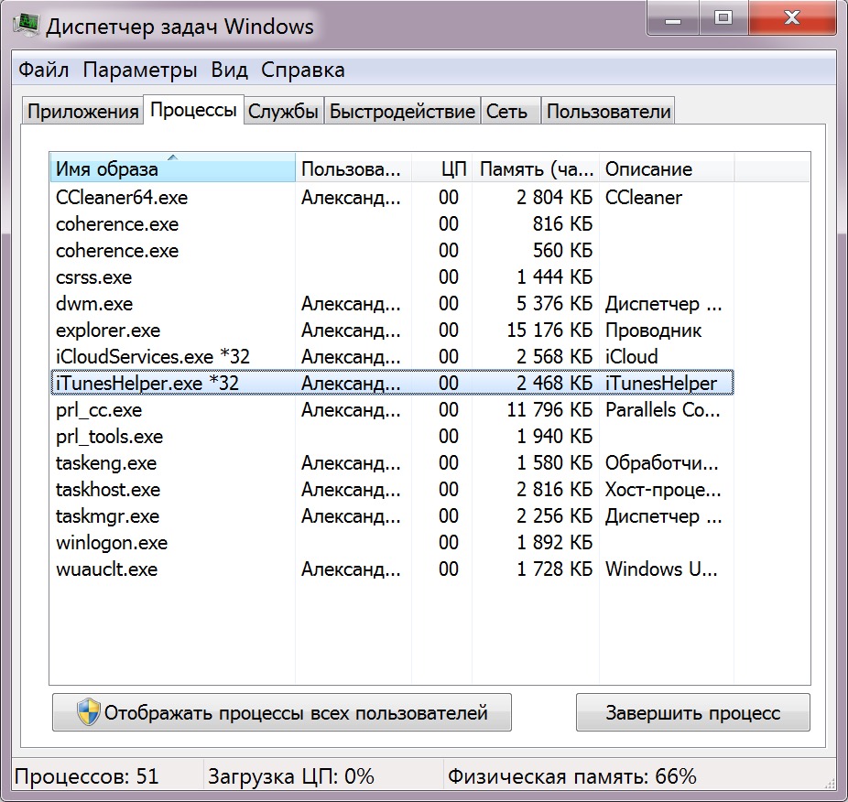Switch to the Сеть tab
The image size is (848, 802).
coord(507,112)
